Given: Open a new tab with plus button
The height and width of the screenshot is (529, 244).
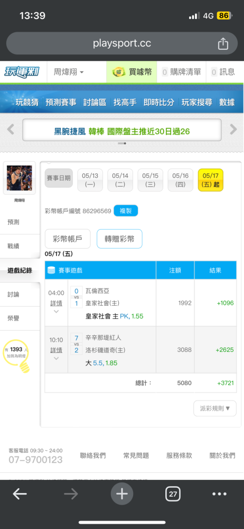Looking at the screenshot, I should [121, 494].
